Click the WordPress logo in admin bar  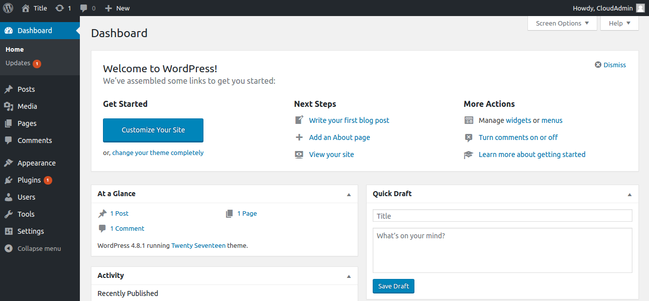click(8, 8)
